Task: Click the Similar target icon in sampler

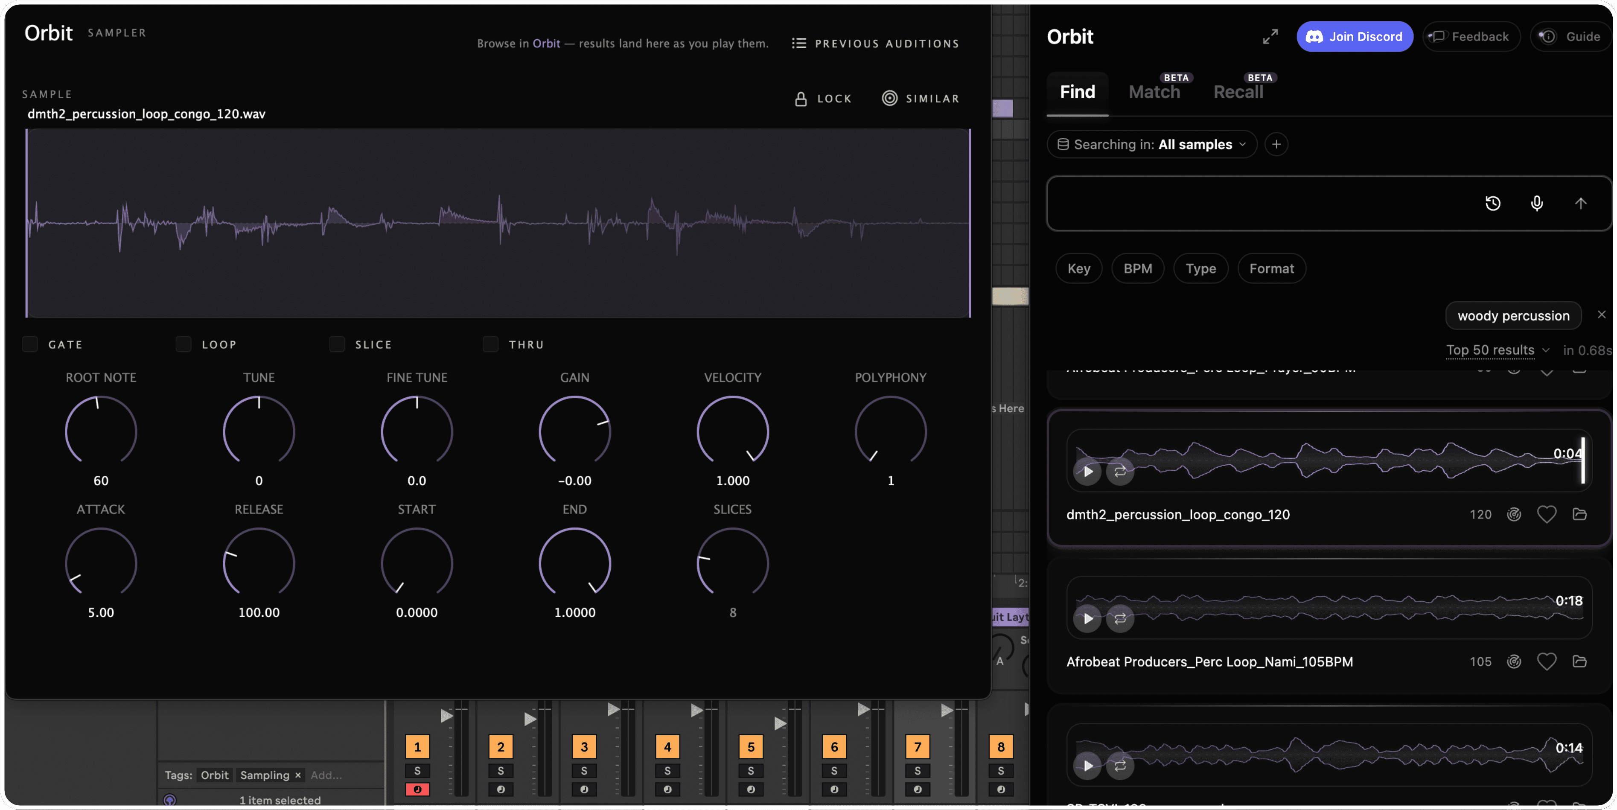Action: point(889,98)
